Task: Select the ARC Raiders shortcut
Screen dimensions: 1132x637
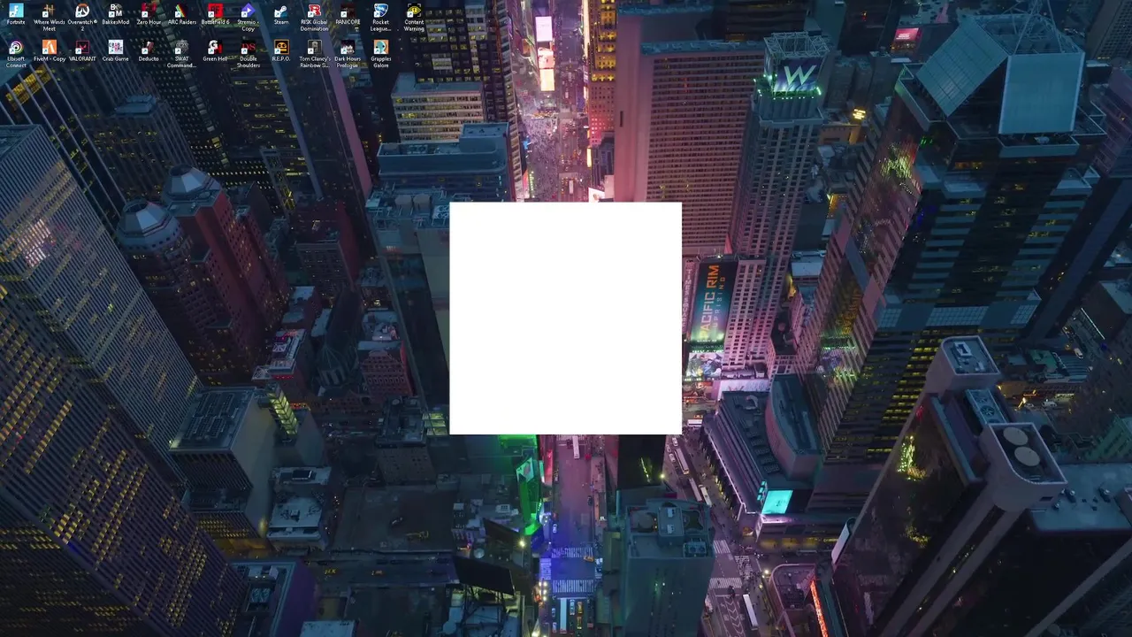Action: click(x=181, y=15)
